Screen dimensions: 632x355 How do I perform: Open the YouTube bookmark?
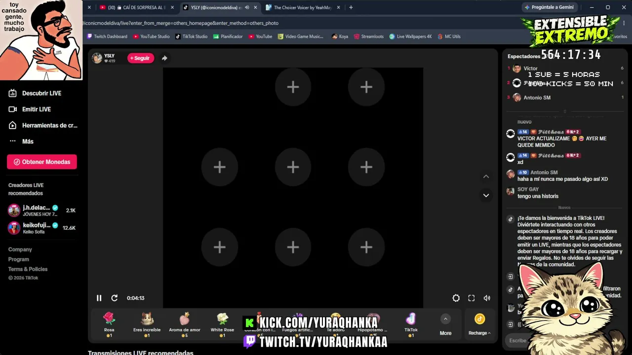tap(261, 36)
